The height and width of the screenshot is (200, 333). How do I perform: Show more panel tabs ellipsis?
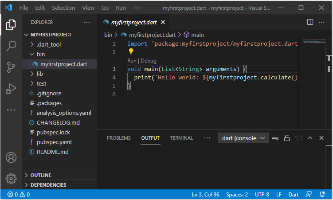pyautogui.click(x=207, y=138)
